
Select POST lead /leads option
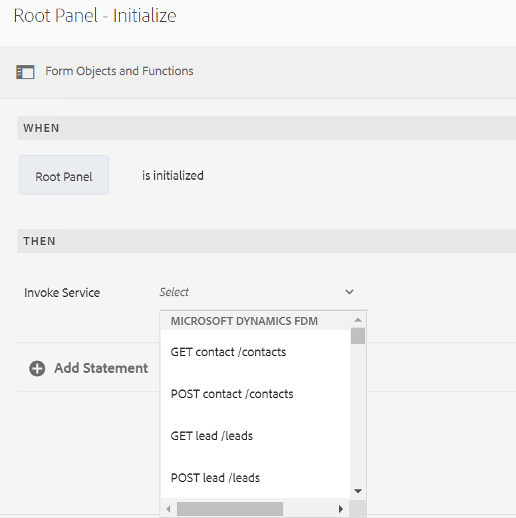click(x=215, y=477)
